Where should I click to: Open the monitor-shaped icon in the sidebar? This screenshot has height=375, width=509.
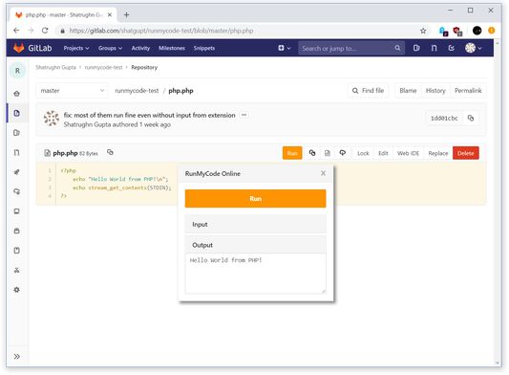point(17,211)
